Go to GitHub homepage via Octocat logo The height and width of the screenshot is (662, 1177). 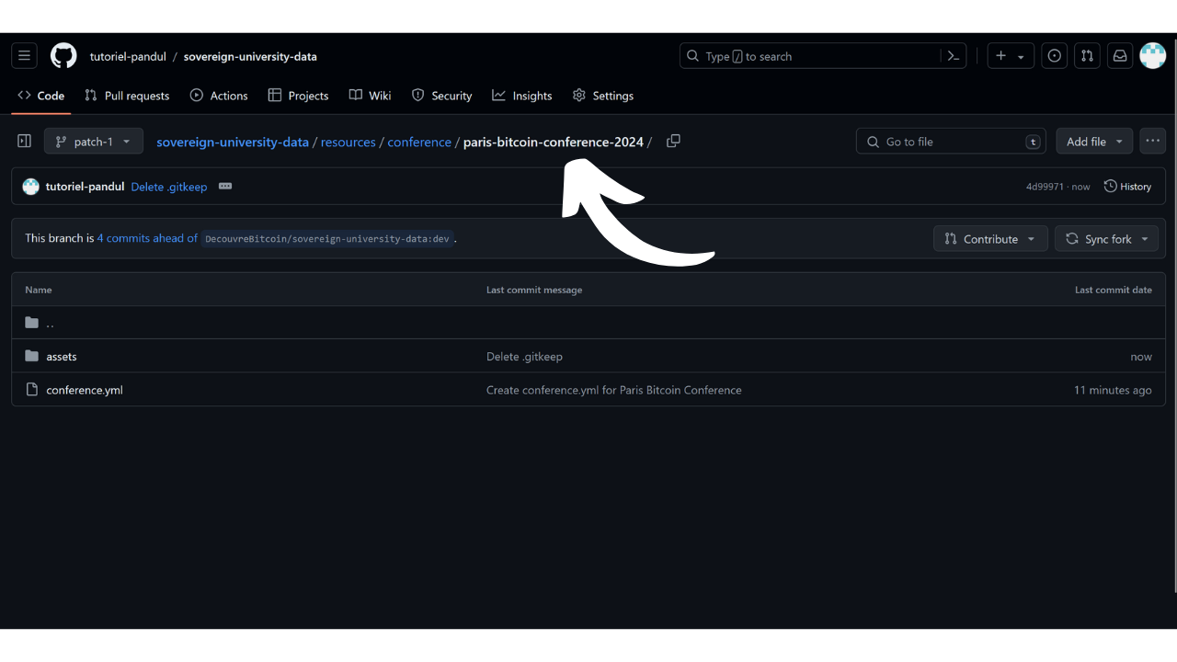pyautogui.click(x=63, y=56)
